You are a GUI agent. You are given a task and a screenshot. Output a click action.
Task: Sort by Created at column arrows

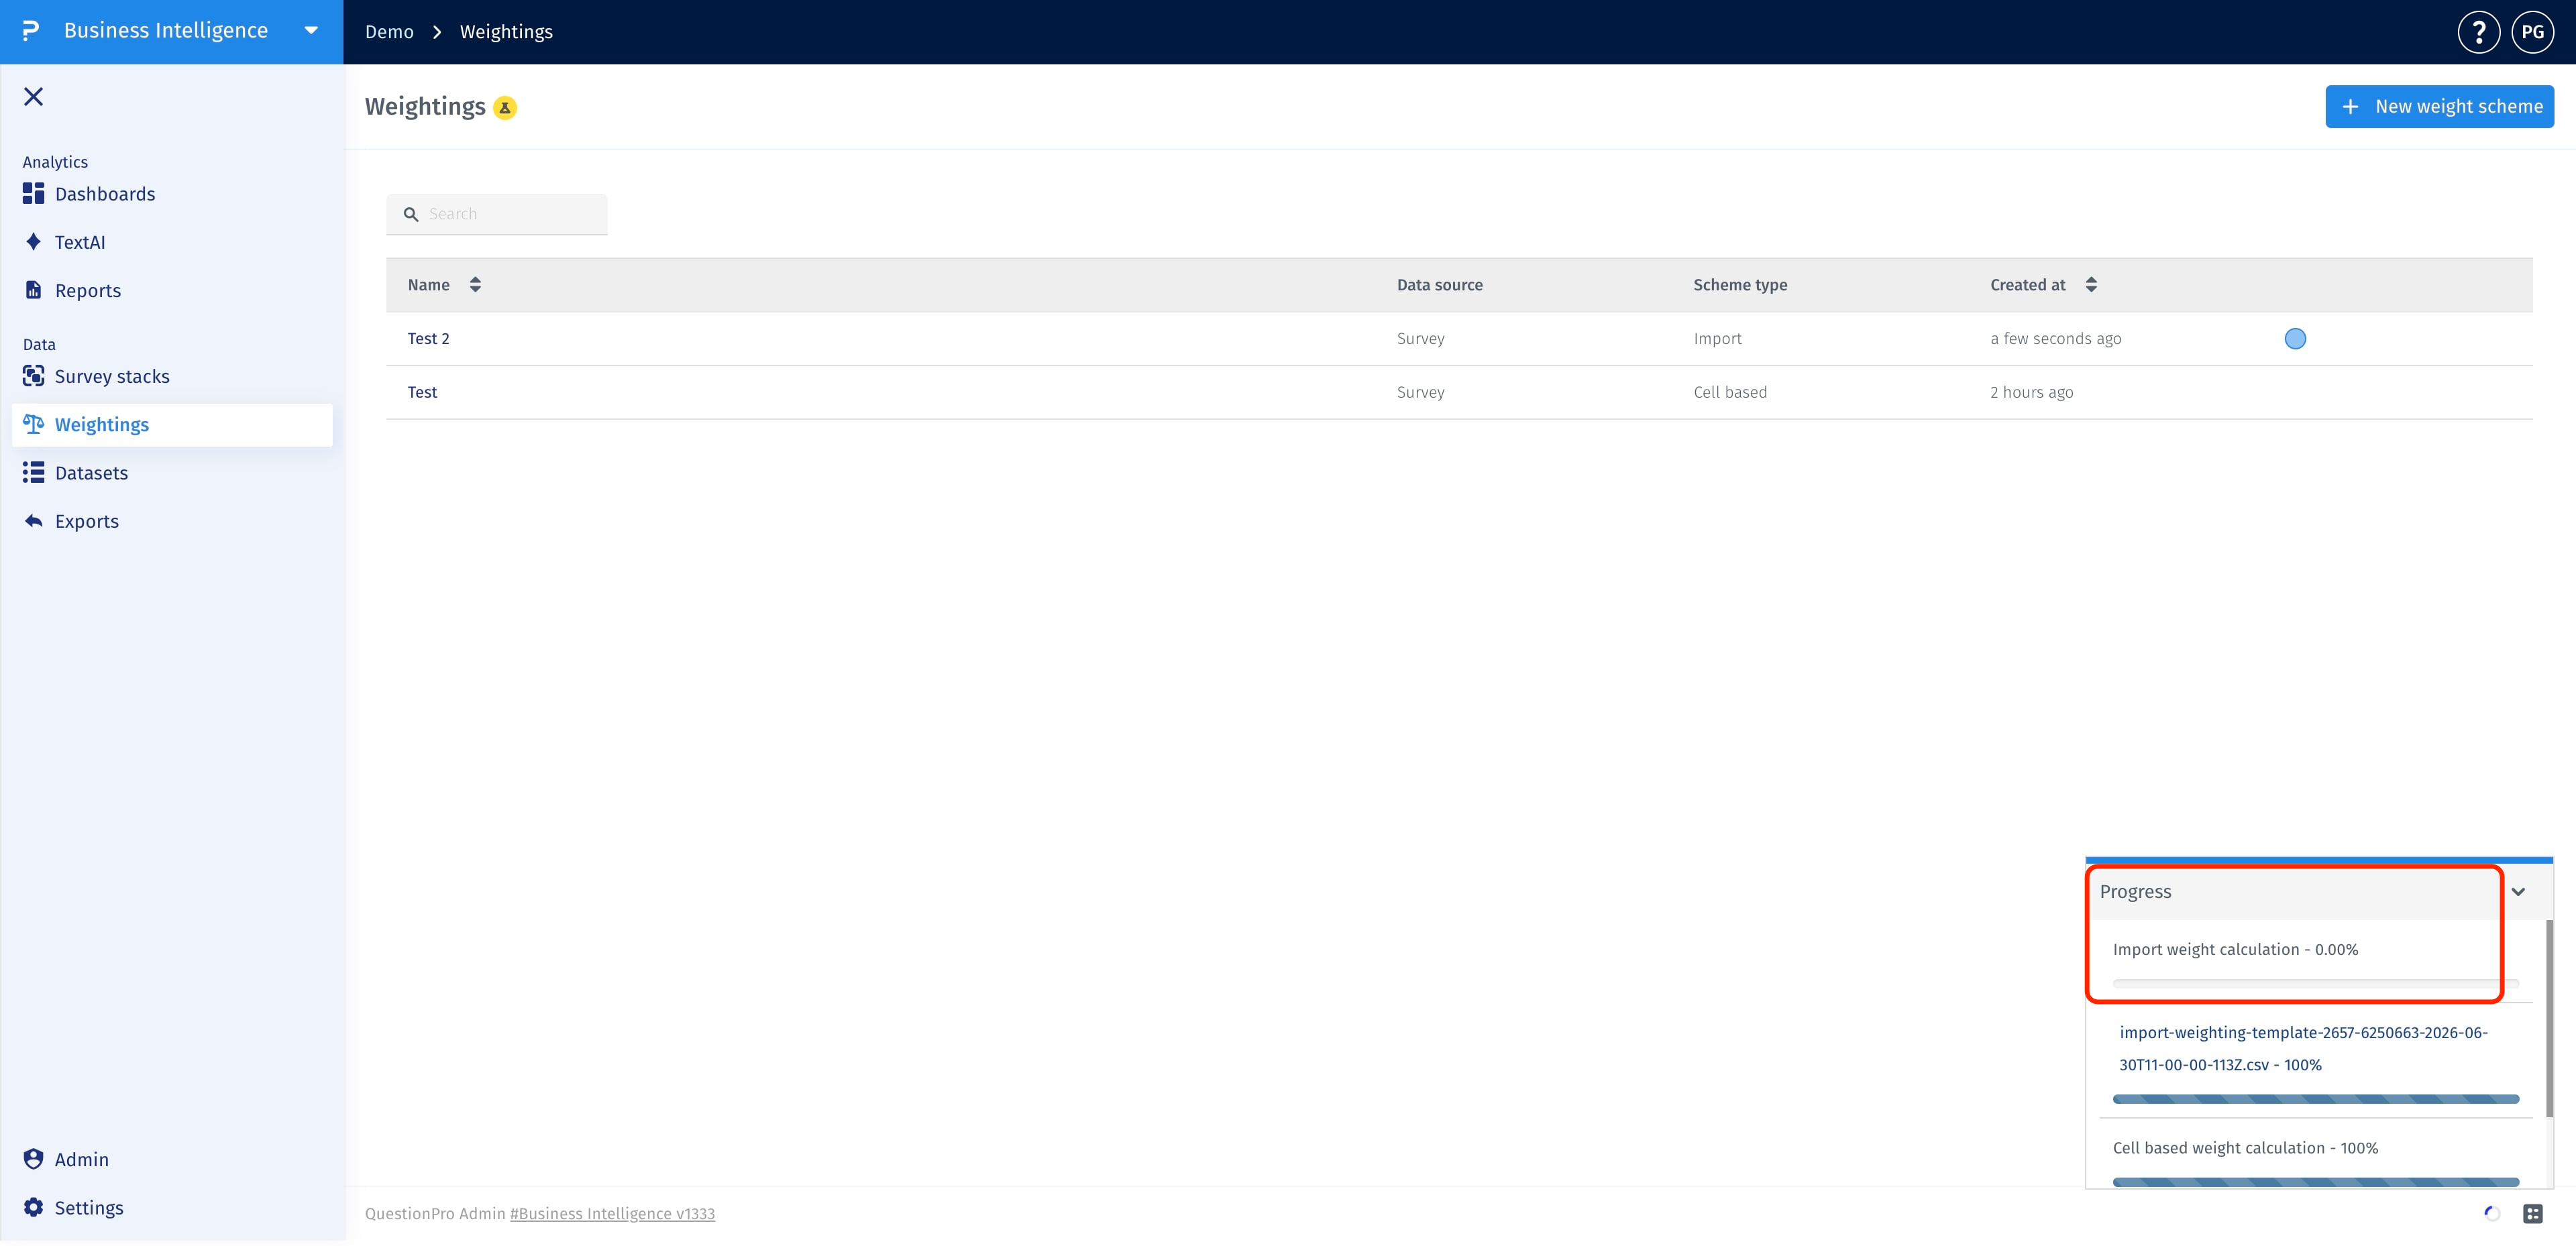(x=2091, y=285)
